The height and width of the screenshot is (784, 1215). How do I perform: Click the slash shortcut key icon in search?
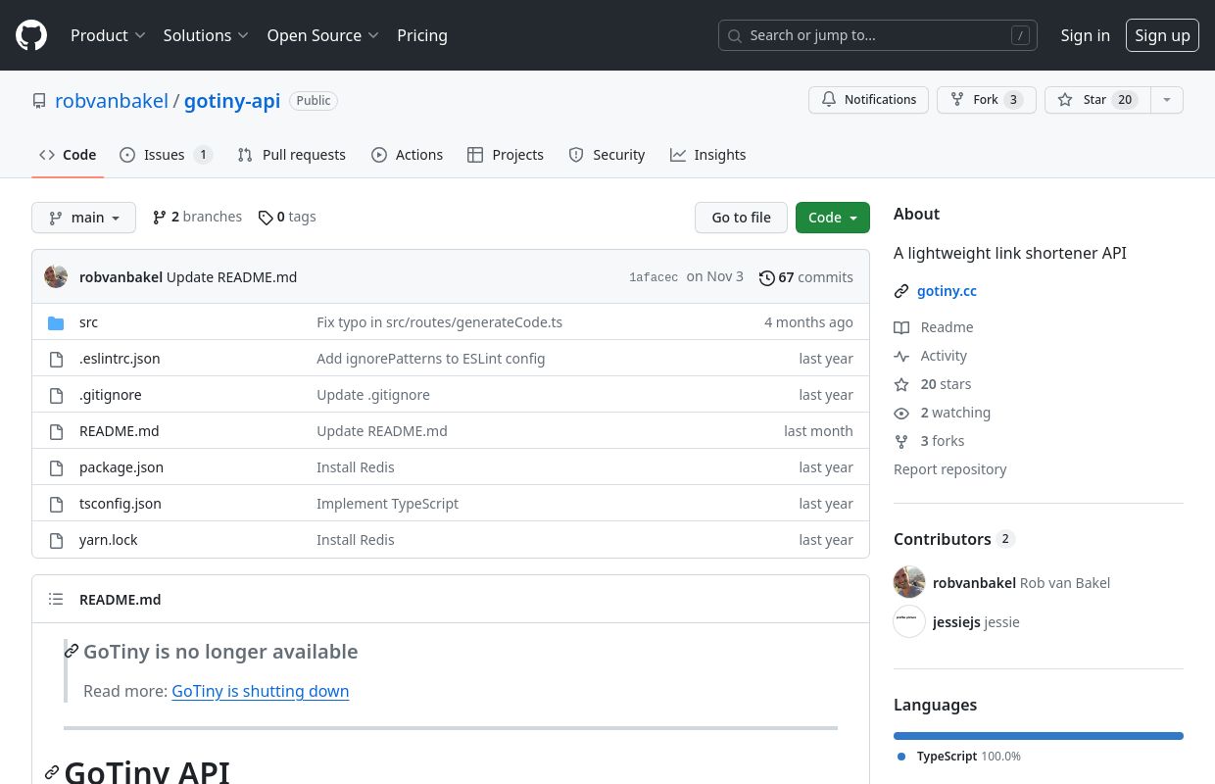point(1020,35)
